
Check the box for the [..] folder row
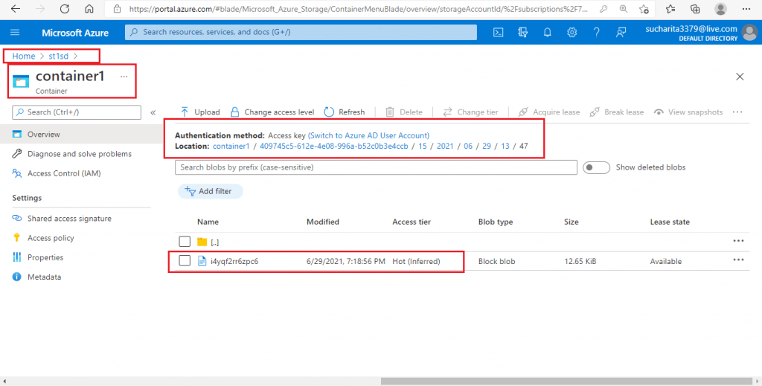click(x=185, y=241)
